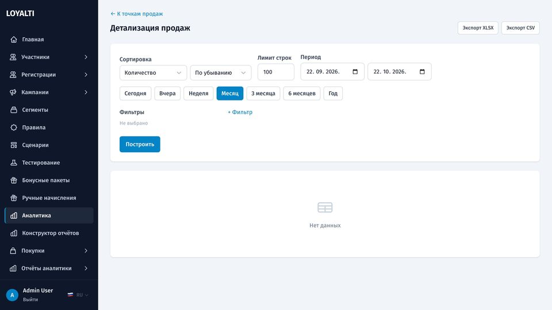The image size is (552, 310).
Task: Select the Год period preset
Action: pyautogui.click(x=333, y=94)
